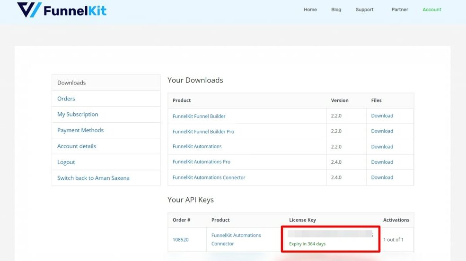This screenshot has height=261, width=466.
Task: Click version 2.4.0 of Automations Connector
Action: coord(336,177)
